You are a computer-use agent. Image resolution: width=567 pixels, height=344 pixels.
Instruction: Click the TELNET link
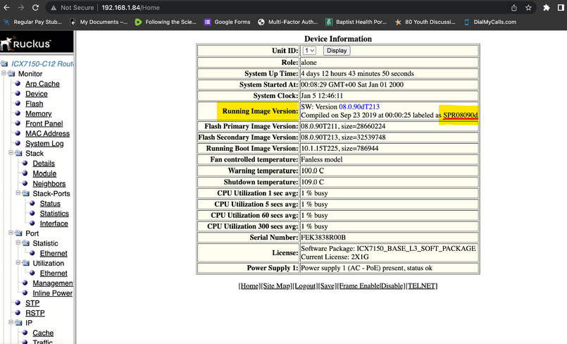[423, 286]
